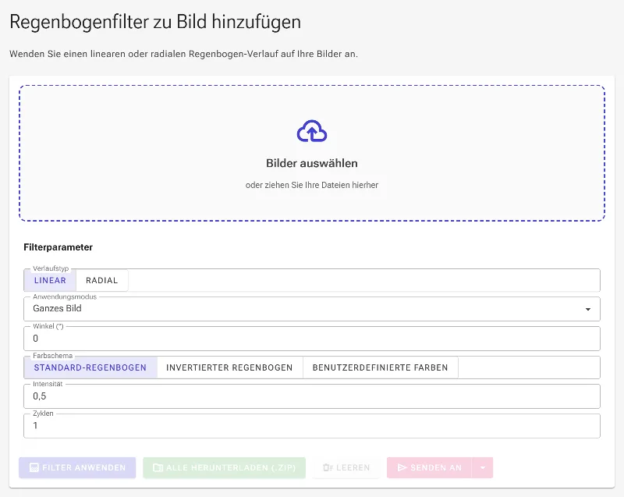The height and width of the screenshot is (497, 624).
Task: Select the LINEAR gradient type
Action: (50, 280)
